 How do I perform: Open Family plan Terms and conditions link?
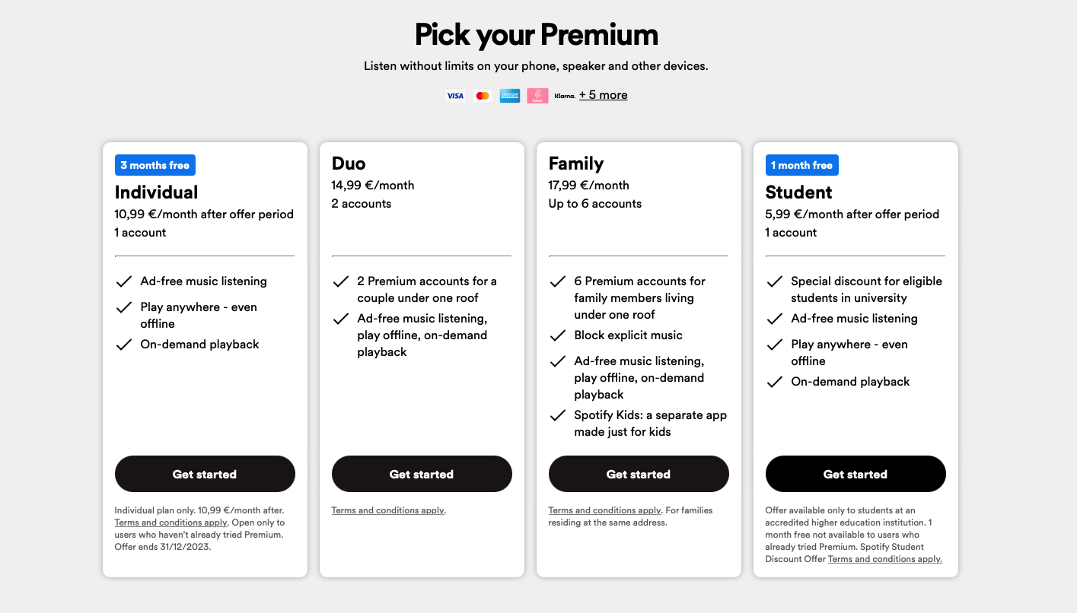point(604,510)
